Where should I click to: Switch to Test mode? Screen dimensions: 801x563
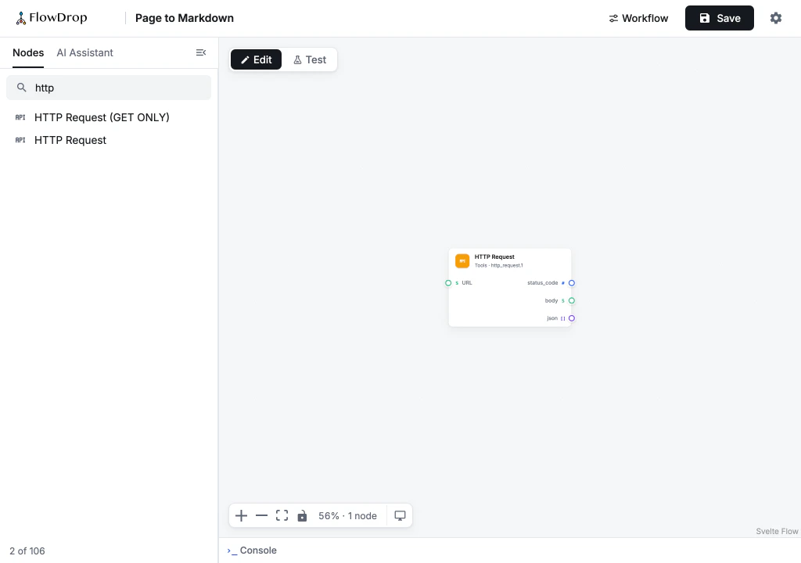310,59
